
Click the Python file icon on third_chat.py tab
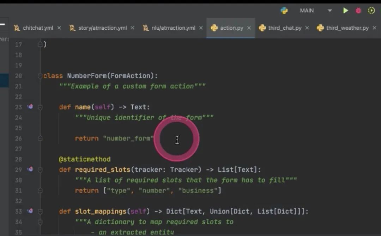coord(262,28)
